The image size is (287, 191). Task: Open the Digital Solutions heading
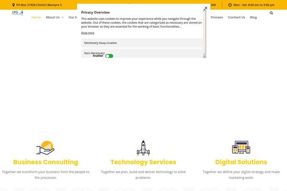[241, 162]
